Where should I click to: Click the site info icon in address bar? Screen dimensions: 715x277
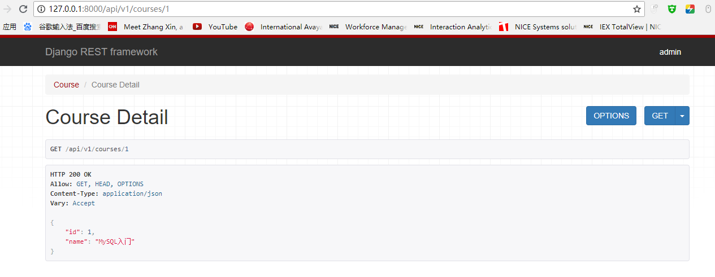(x=42, y=9)
